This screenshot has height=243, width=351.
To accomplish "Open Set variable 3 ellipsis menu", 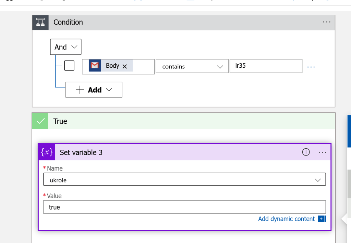I will tap(322, 152).
